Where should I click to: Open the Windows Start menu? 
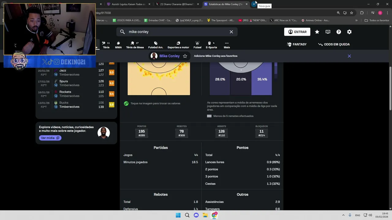[178, 215]
